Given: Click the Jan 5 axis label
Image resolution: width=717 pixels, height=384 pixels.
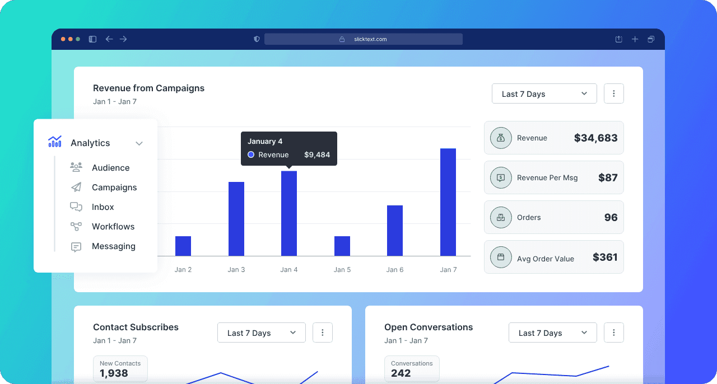Looking at the screenshot, I should coord(342,269).
